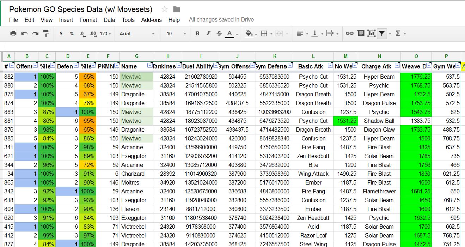
Task: Insert a comment
Action: [x=361, y=34]
